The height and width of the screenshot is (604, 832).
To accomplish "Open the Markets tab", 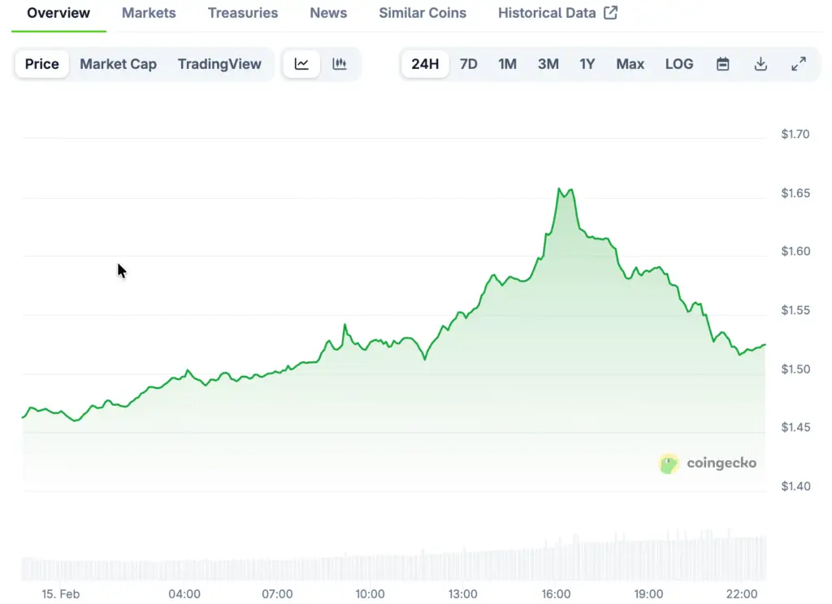I will tap(149, 13).
